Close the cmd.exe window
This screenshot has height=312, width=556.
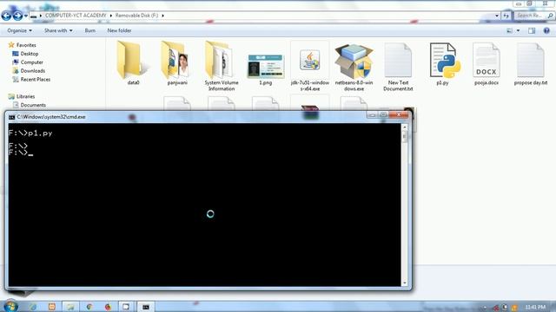click(x=399, y=115)
